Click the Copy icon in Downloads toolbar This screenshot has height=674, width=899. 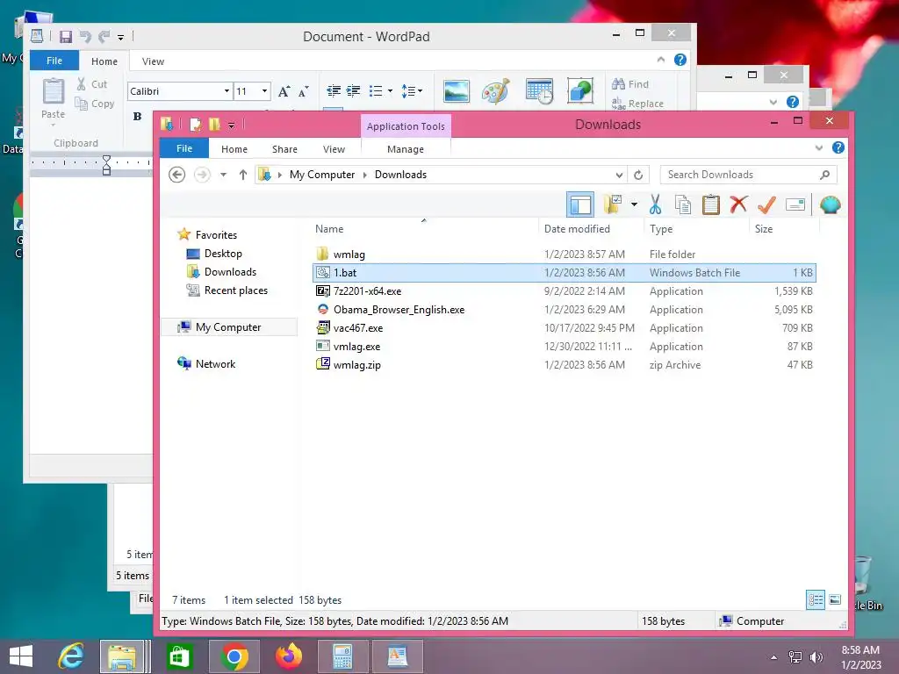point(682,204)
